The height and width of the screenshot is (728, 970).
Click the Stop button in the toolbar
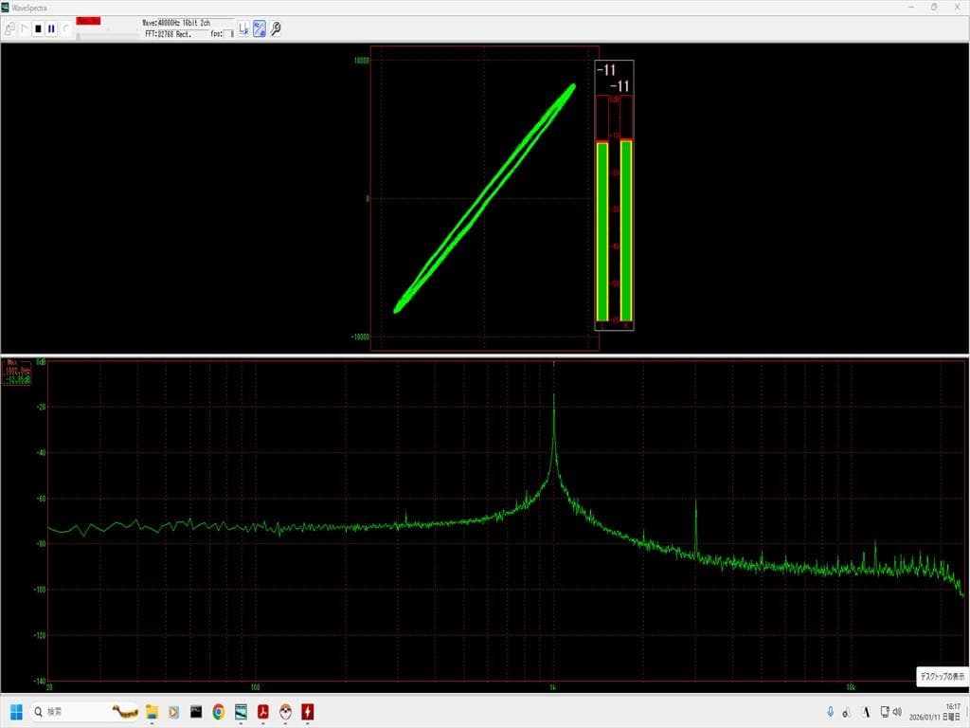[x=38, y=28]
